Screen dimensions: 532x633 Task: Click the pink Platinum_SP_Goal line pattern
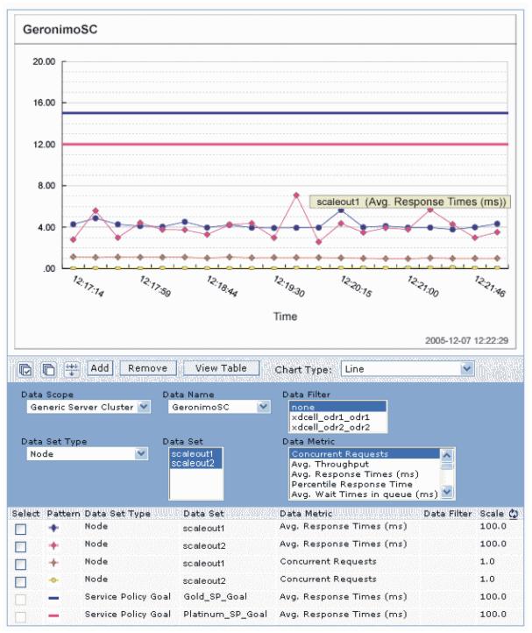(x=53, y=615)
